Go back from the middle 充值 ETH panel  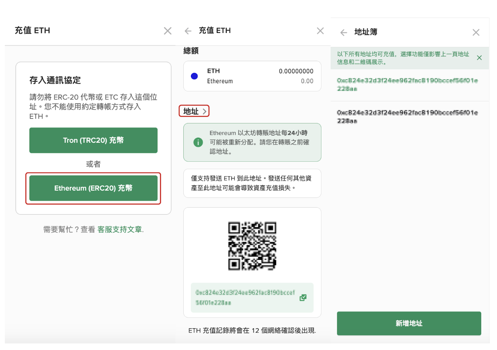pos(188,31)
